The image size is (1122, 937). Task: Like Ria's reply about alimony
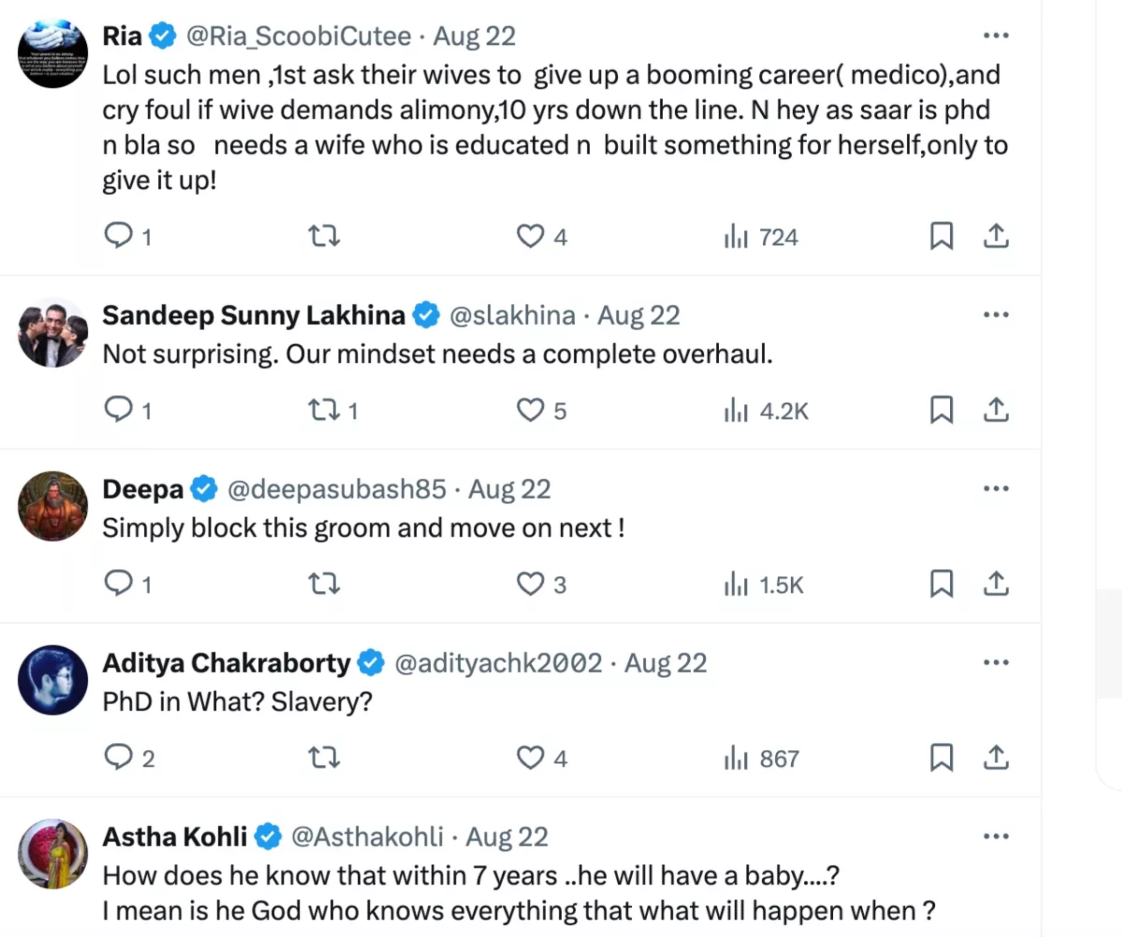(531, 238)
